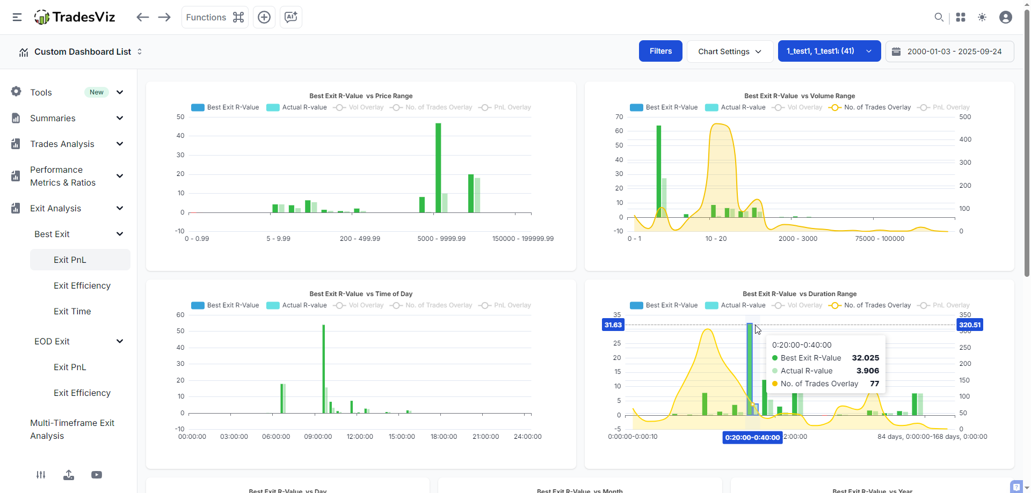Disable No. of Trades Overlay in Duration chart
This screenshot has height=493, width=1031.
[870, 305]
